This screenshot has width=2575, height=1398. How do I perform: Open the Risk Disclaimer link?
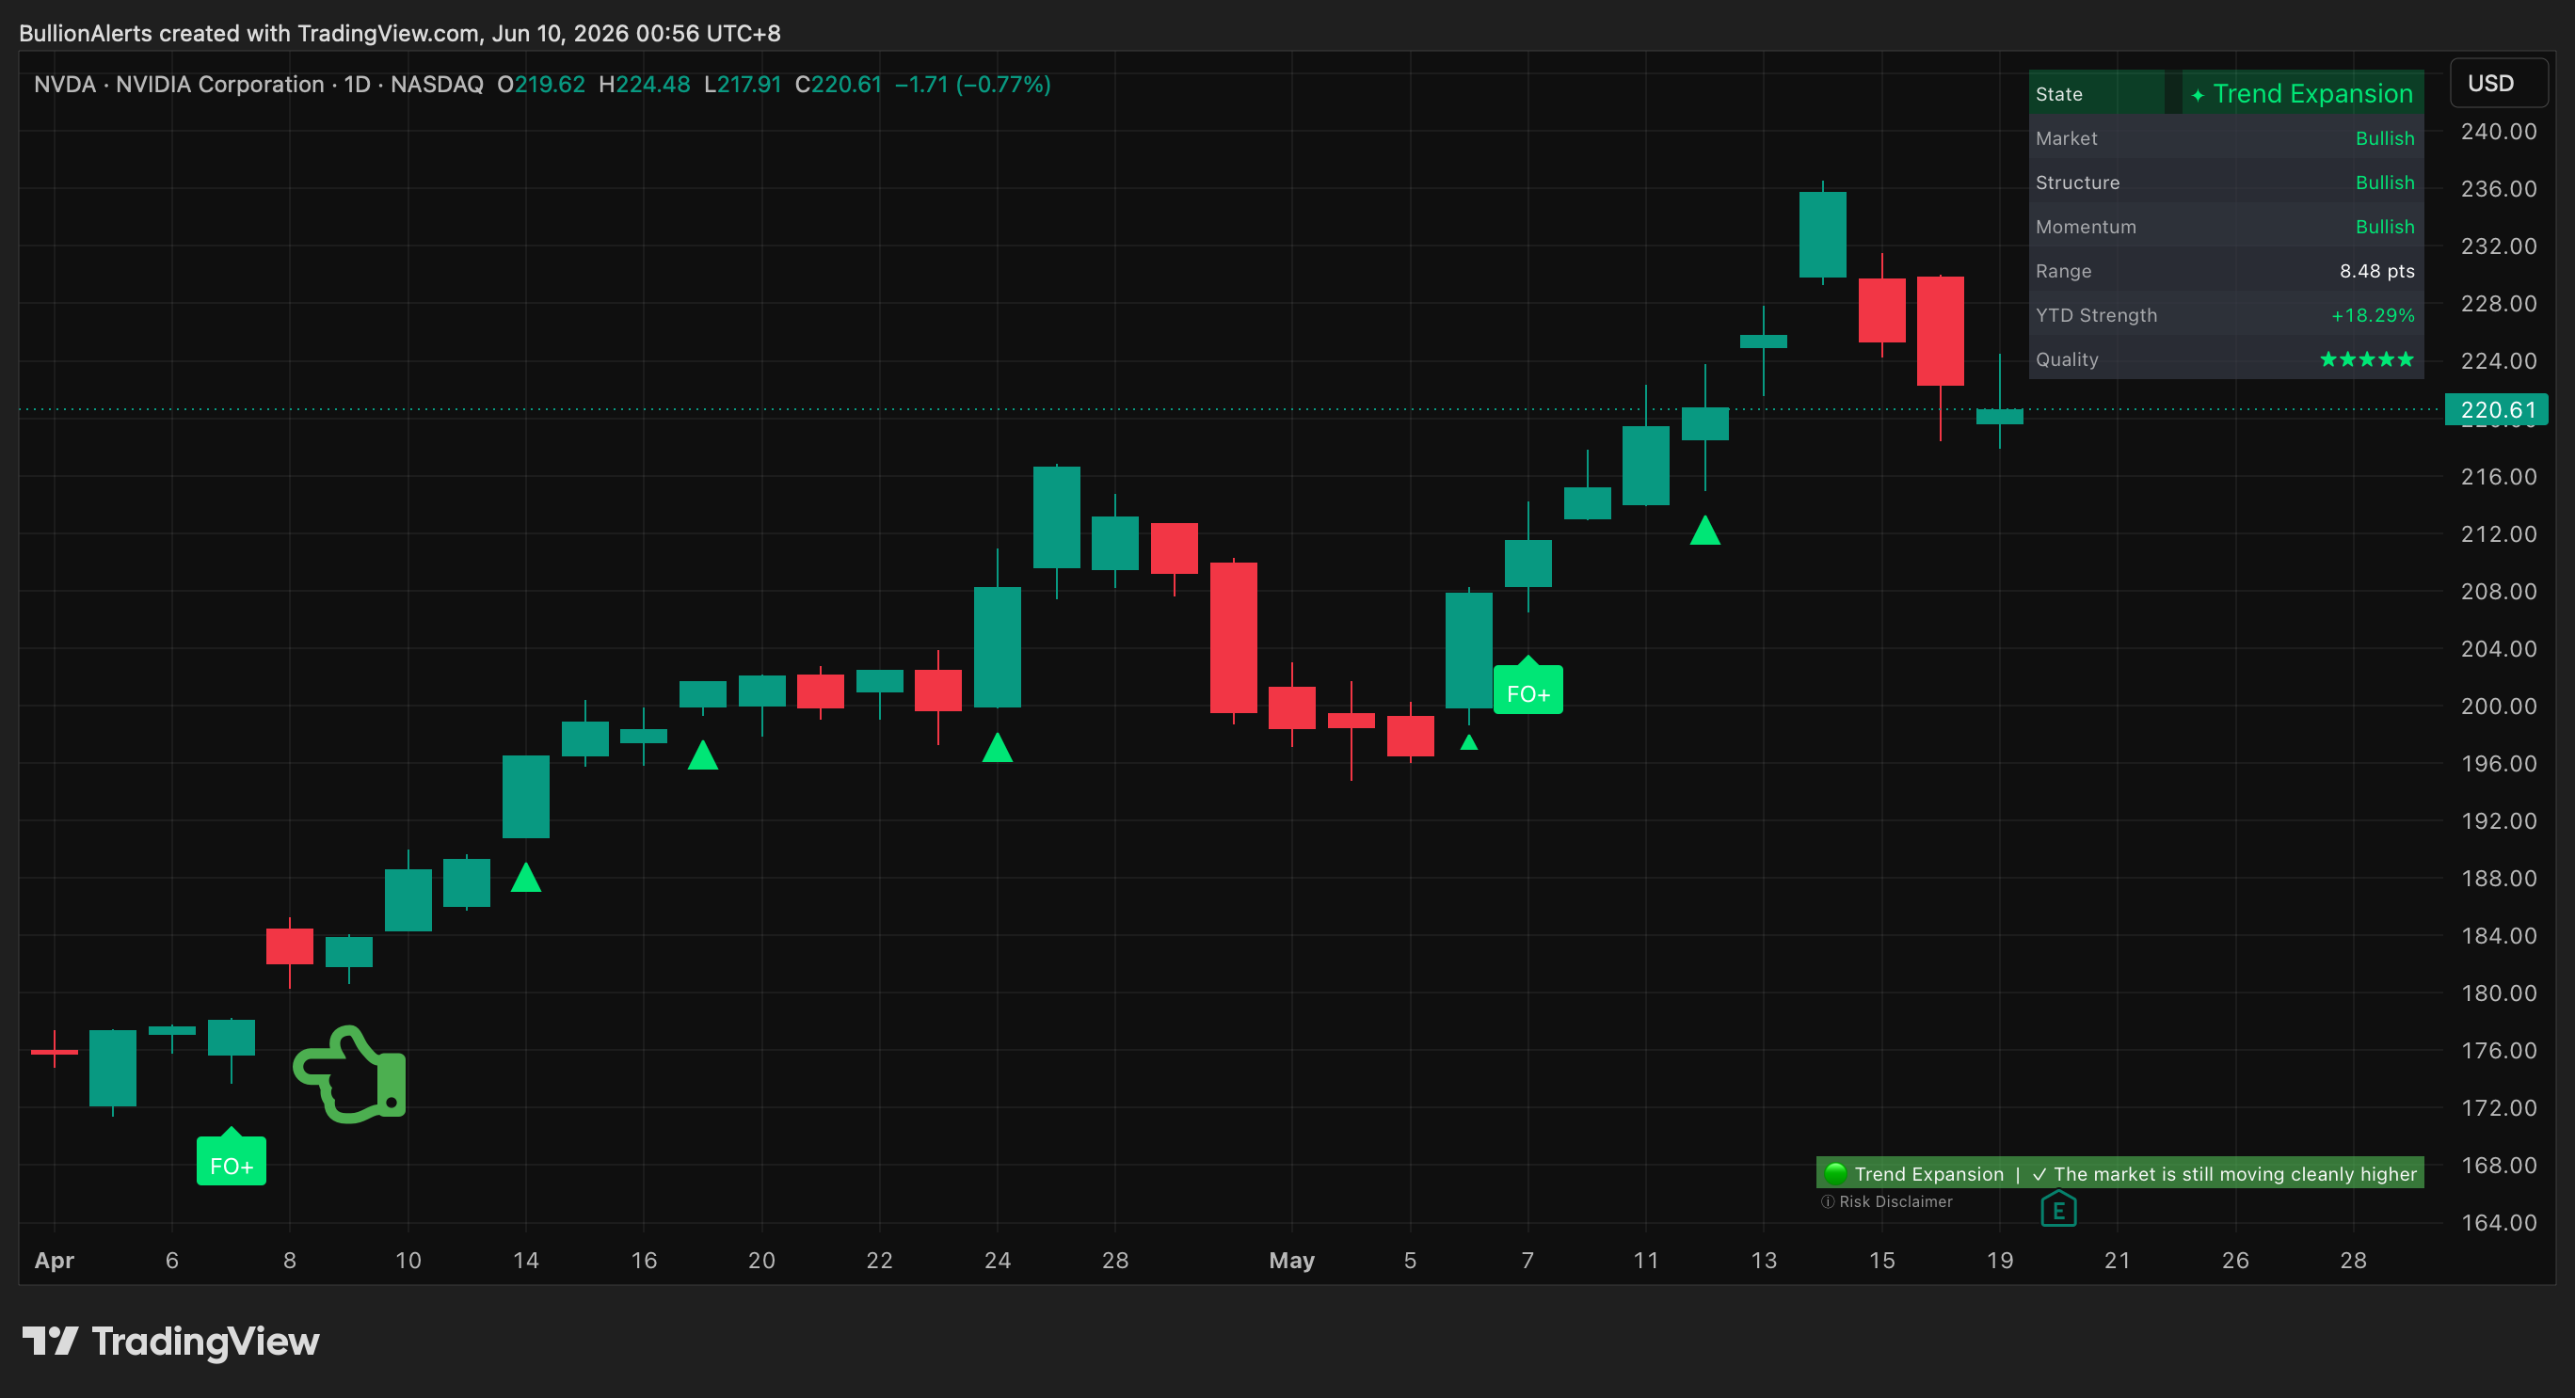(x=1886, y=1201)
